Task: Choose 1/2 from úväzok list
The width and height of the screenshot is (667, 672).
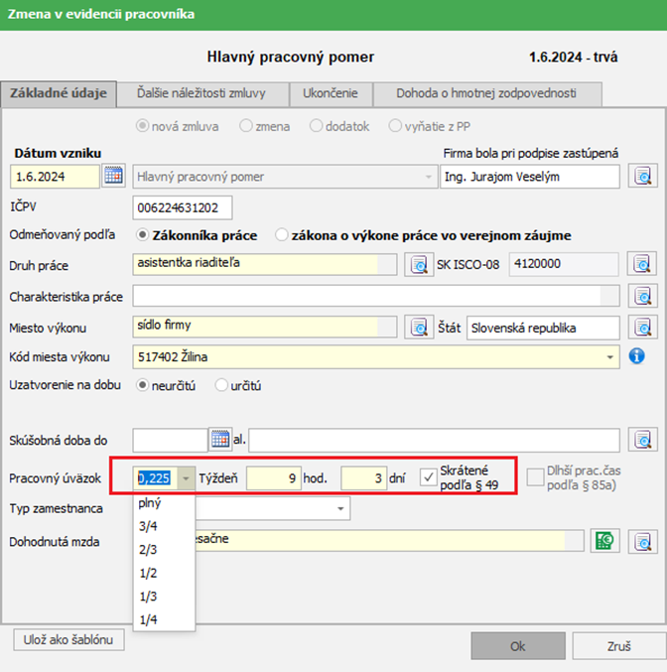Action: coord(164,573)
